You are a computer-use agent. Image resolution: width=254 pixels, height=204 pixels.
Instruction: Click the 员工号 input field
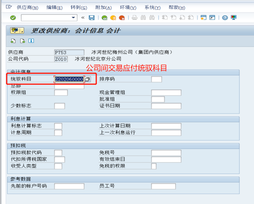(164, 186)
